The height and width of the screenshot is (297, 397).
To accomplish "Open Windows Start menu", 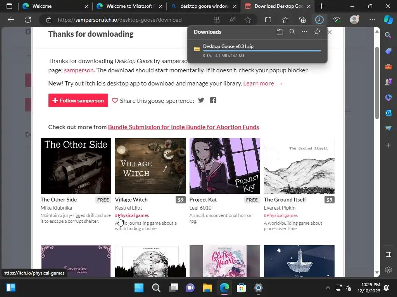I will [x=139, y=288].
